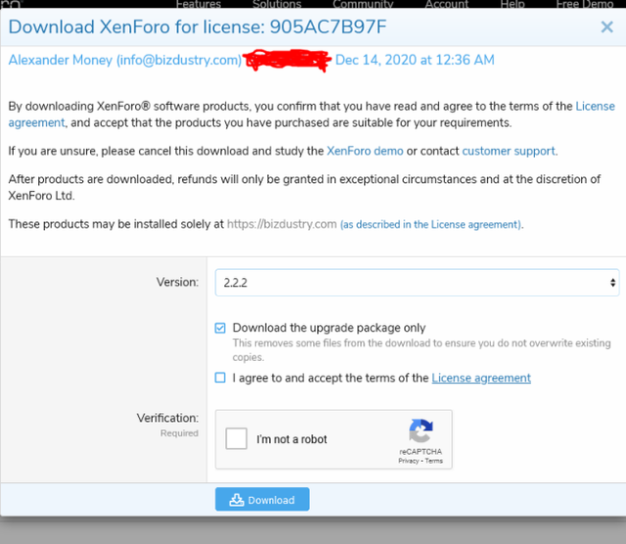Open the Help menu item
The image size is (626, 544).
pyautogui.click(x=513, y=4)
